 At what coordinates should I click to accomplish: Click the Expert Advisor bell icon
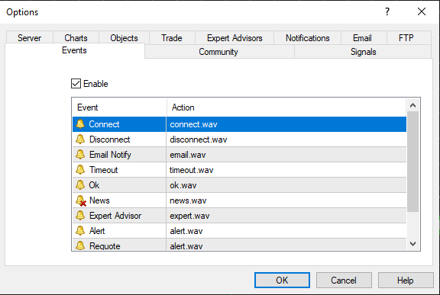click(x=80, y=215)
